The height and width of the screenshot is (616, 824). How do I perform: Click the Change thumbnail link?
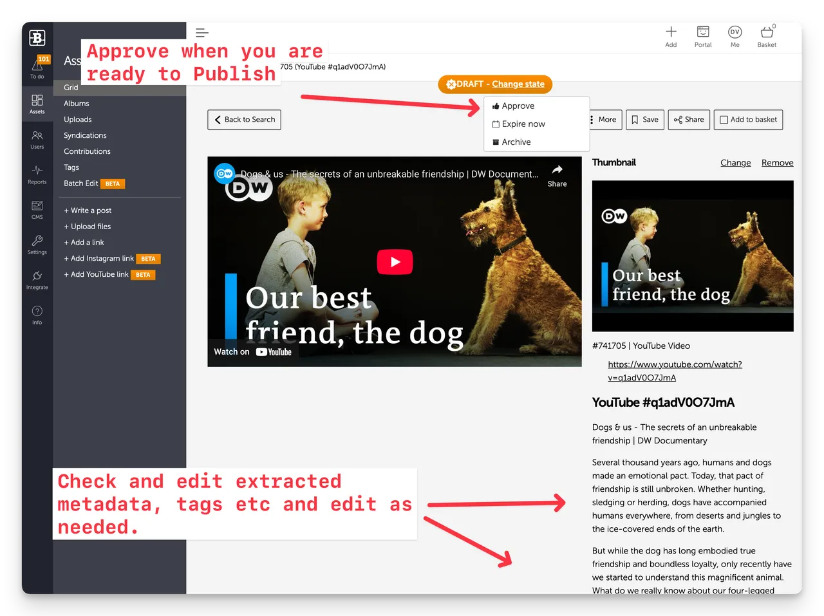[735, 163]
